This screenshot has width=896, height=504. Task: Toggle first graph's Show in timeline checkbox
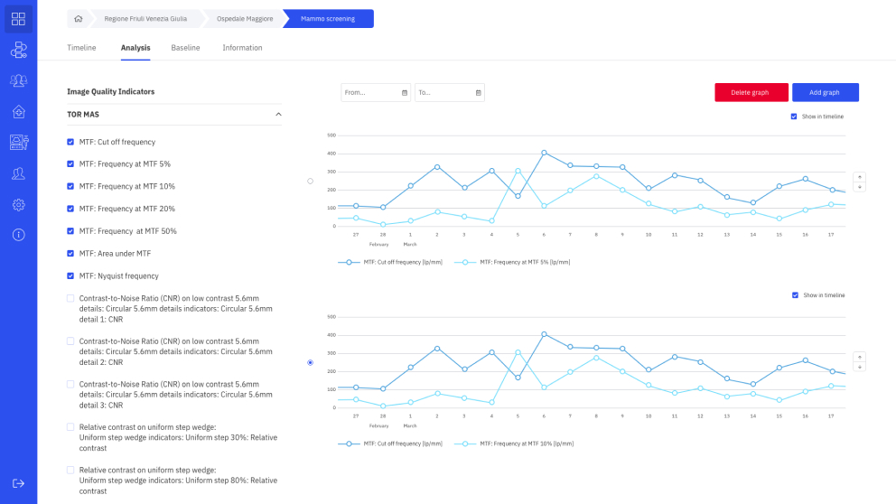coord(794,117)
